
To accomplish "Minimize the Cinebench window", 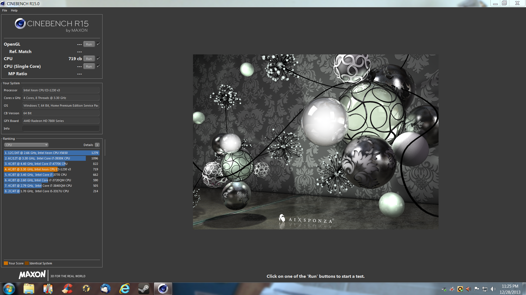I will (x=495, y=3).
